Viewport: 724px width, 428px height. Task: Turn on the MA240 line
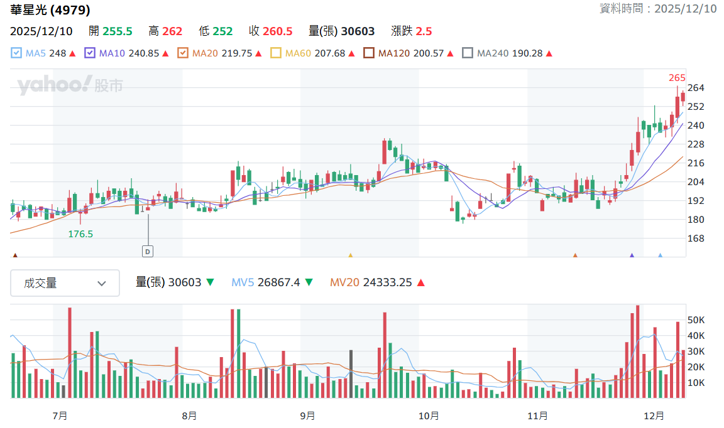[468, 53]
